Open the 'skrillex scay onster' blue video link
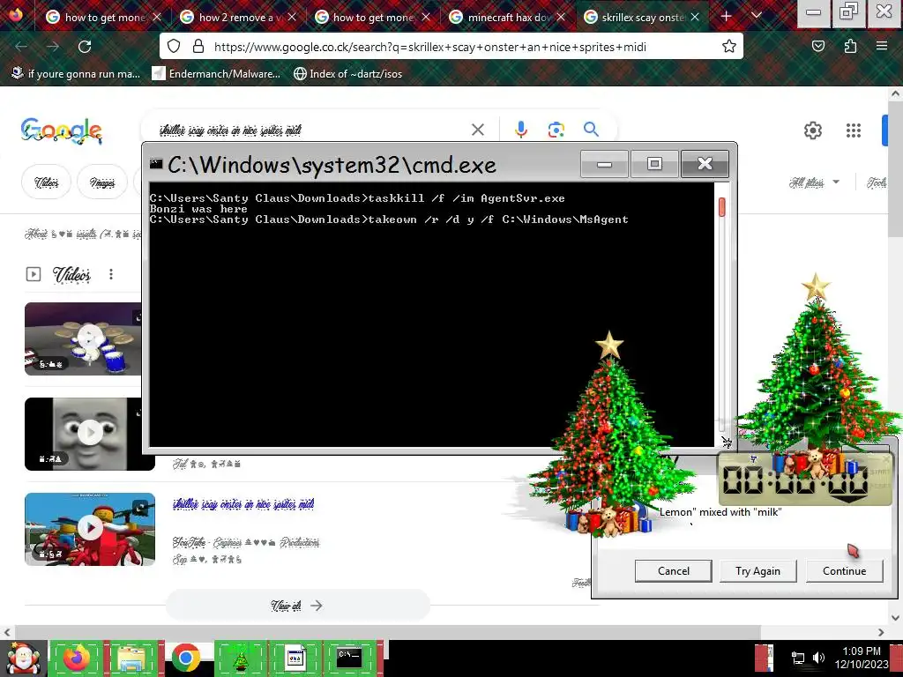This screenshot has width=903, height=677. [x=243, y=504]
